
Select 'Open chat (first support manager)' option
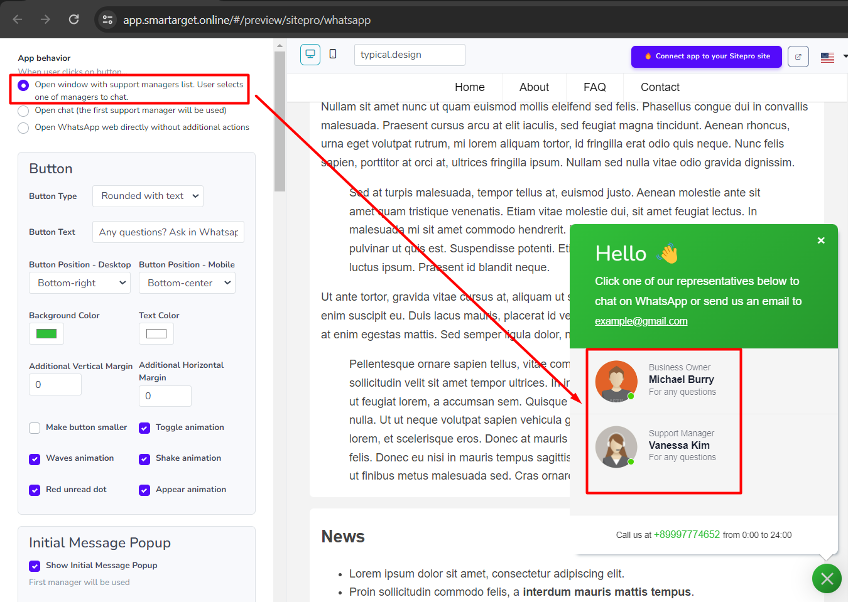tap(23, 111)
